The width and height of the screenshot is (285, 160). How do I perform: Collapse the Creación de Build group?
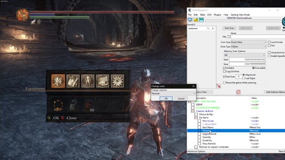point(193,111)
